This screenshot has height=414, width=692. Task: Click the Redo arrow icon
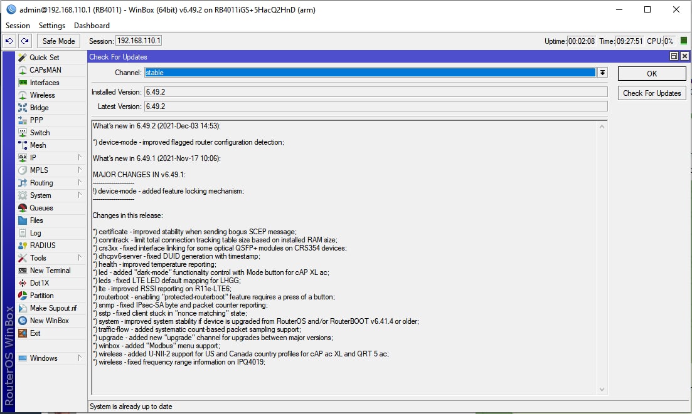point(24,41)
